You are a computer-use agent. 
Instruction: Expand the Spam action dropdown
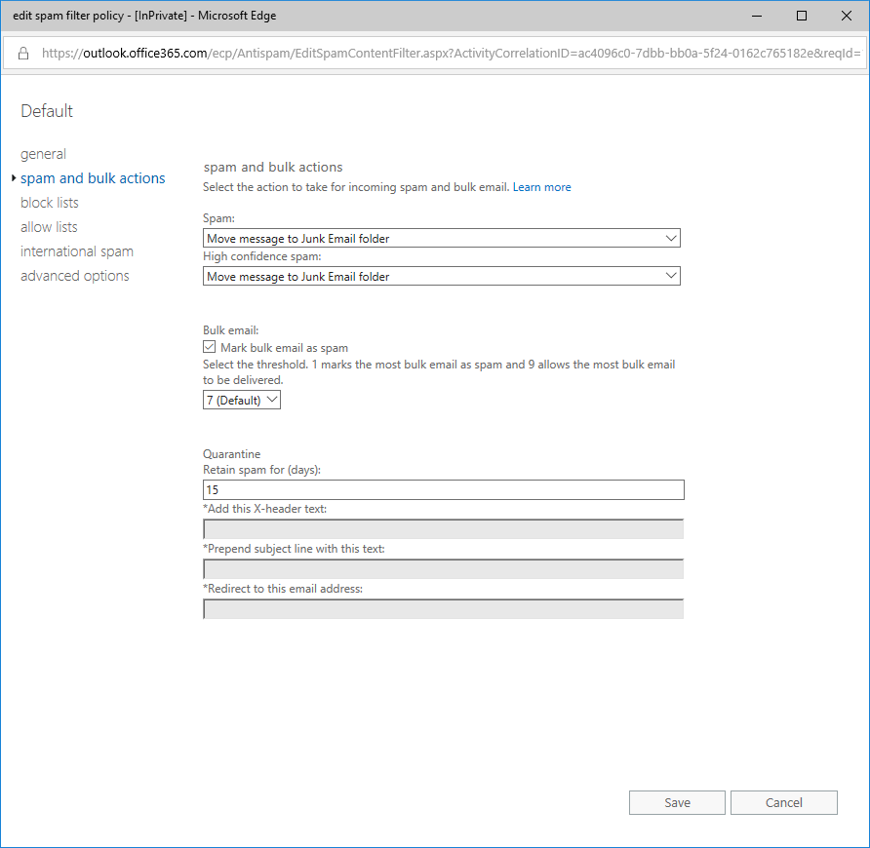(442, 239)
